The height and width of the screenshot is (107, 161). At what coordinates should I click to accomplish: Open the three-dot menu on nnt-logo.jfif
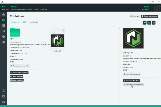click(63, 30)
